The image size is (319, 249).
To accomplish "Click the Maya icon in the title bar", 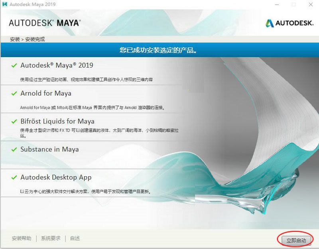I will pyautogui.click(x=5, y=4).
